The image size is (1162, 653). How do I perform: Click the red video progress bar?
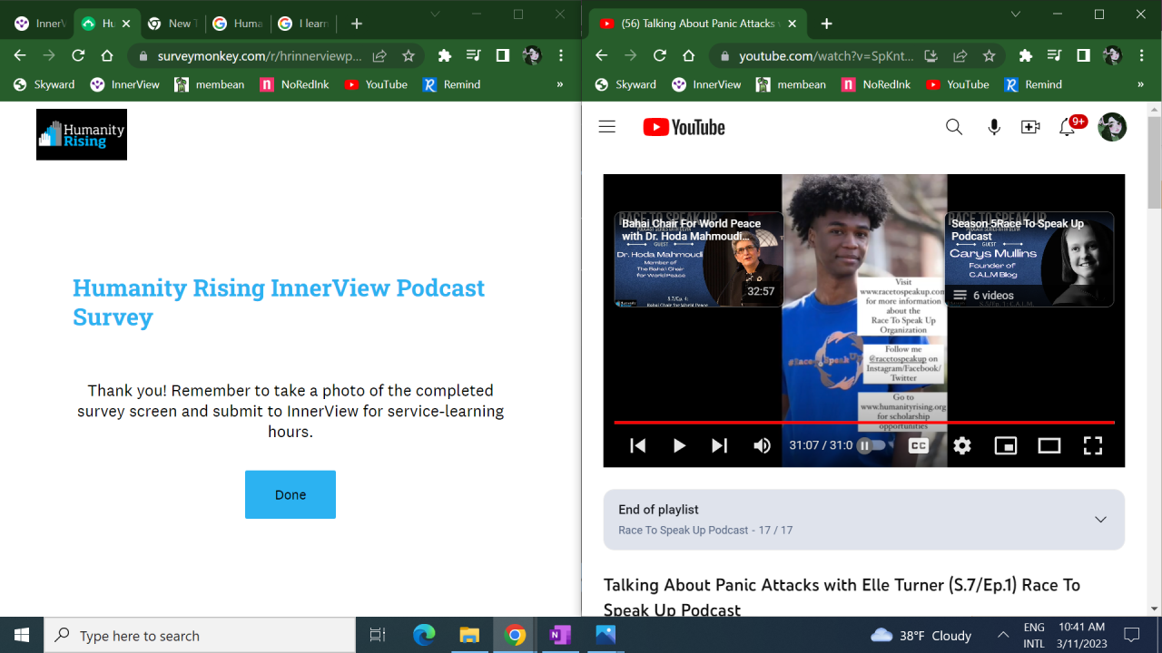[862, 423]
